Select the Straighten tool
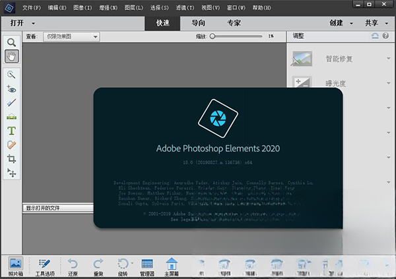 11,117
